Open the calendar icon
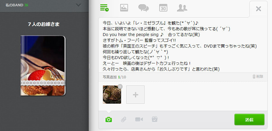Image resolution: width=272 pixels, height=131 pixels. pos(163,8)
